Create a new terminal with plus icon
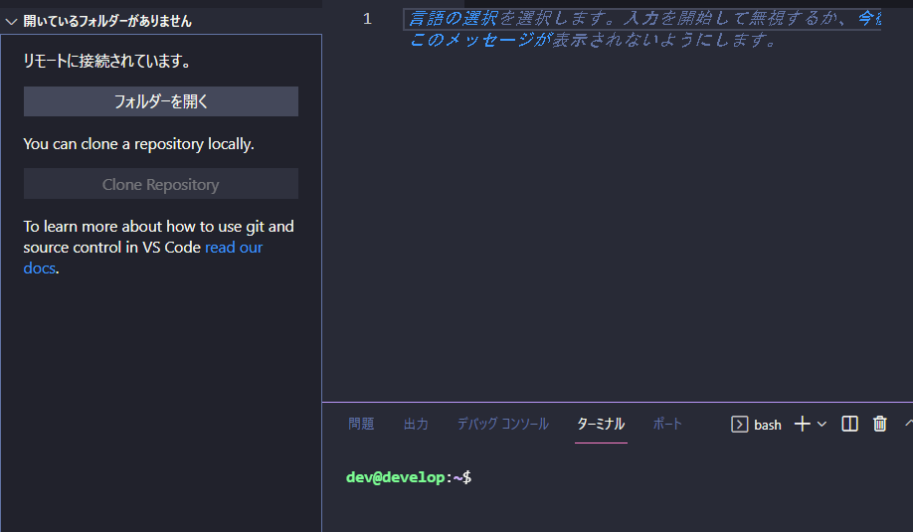 pos(802,425)
